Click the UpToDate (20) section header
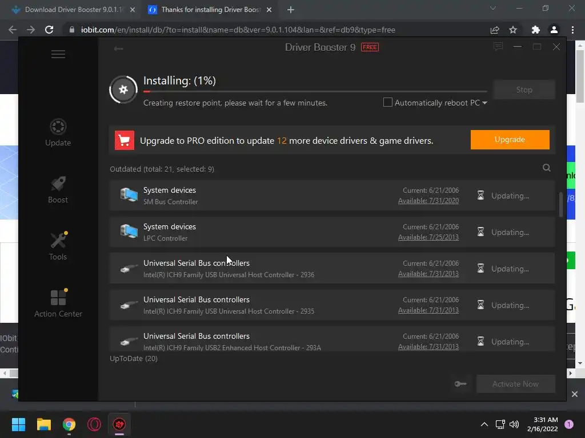Screen dimensions: 585x438 (134, 358)
